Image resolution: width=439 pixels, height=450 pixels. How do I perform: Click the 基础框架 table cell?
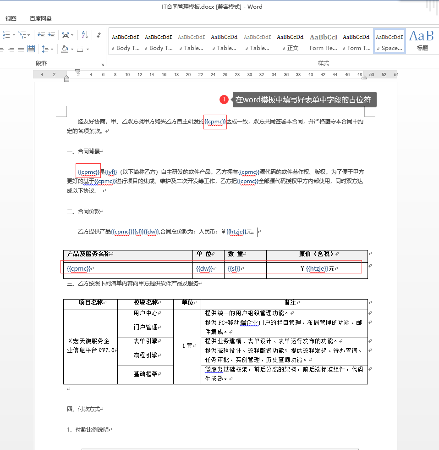coord(145,374)
